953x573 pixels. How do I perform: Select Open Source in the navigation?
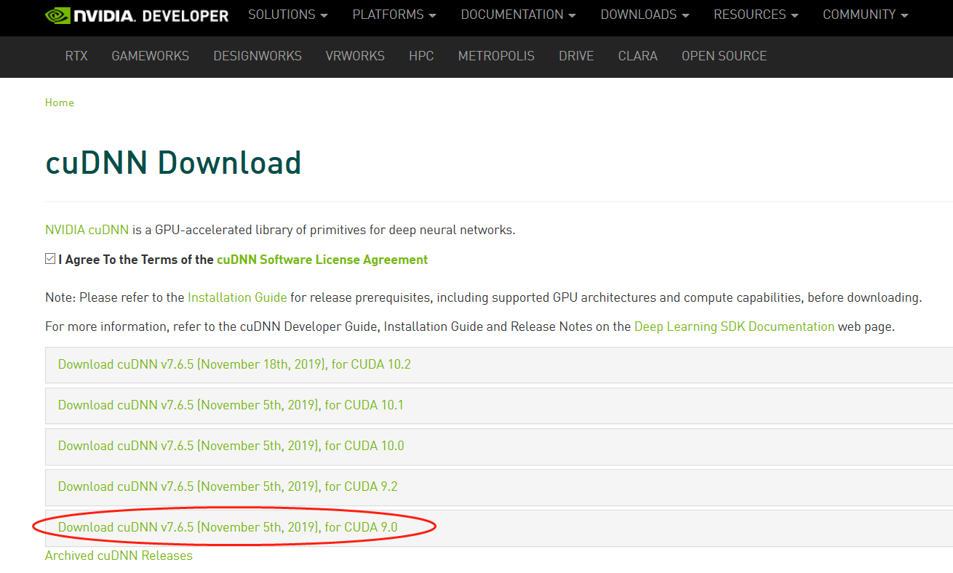click(724, 56)
